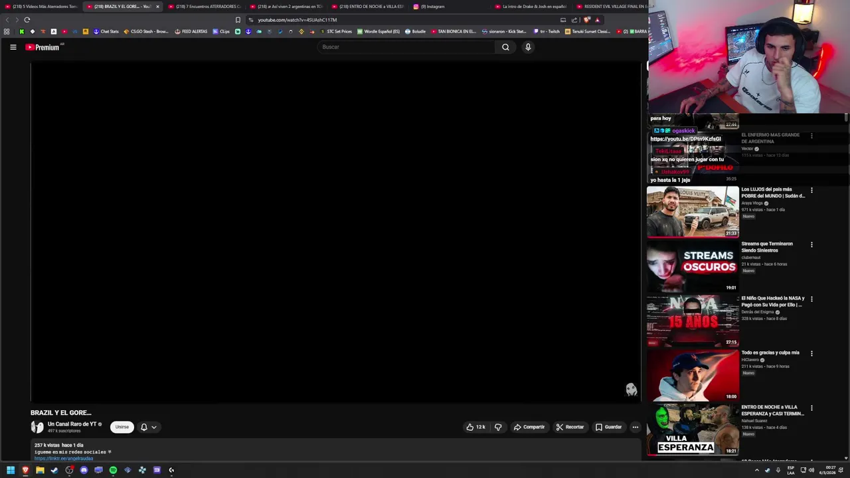This screenshot has width=850, height=478.
Task: Open Steam from taskbar
Action: tap(54, 470)
